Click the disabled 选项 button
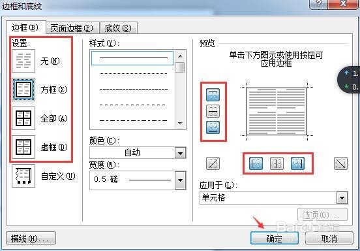 click(x=322, y=214)
